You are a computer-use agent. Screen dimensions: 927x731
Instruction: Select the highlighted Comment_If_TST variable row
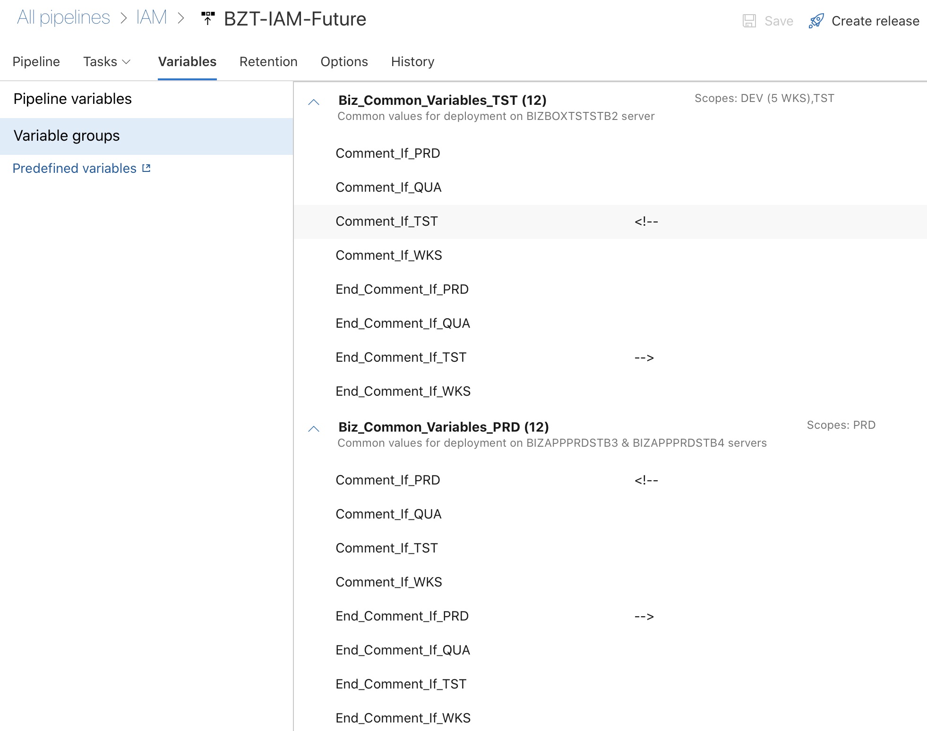coord(610,221)
